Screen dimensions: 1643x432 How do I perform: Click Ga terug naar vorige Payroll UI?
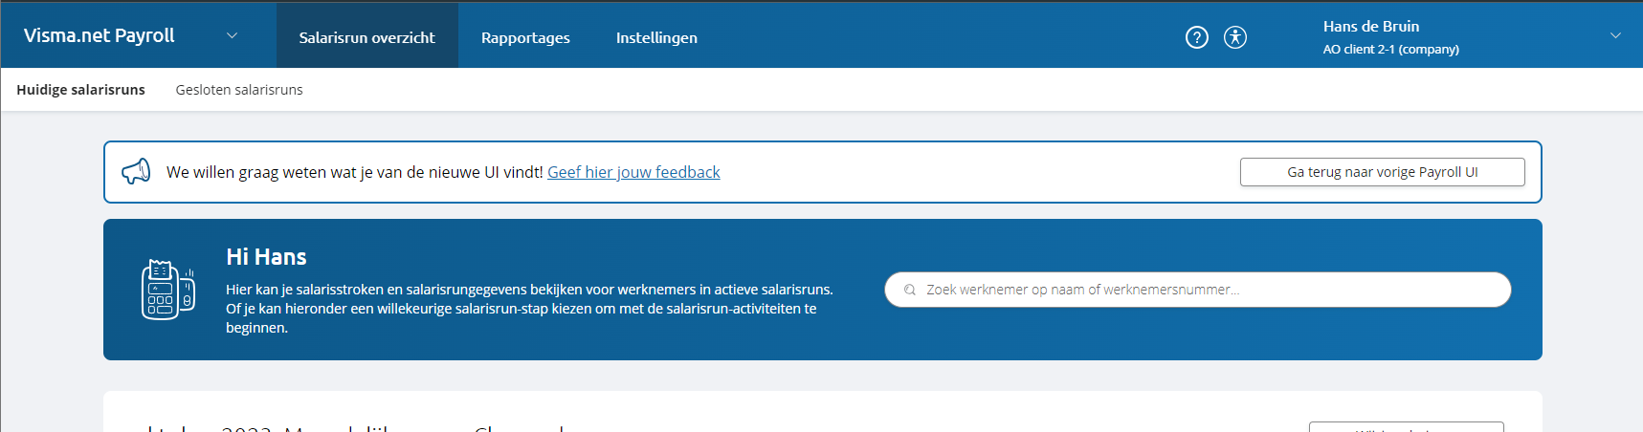tap(1382, 172)
